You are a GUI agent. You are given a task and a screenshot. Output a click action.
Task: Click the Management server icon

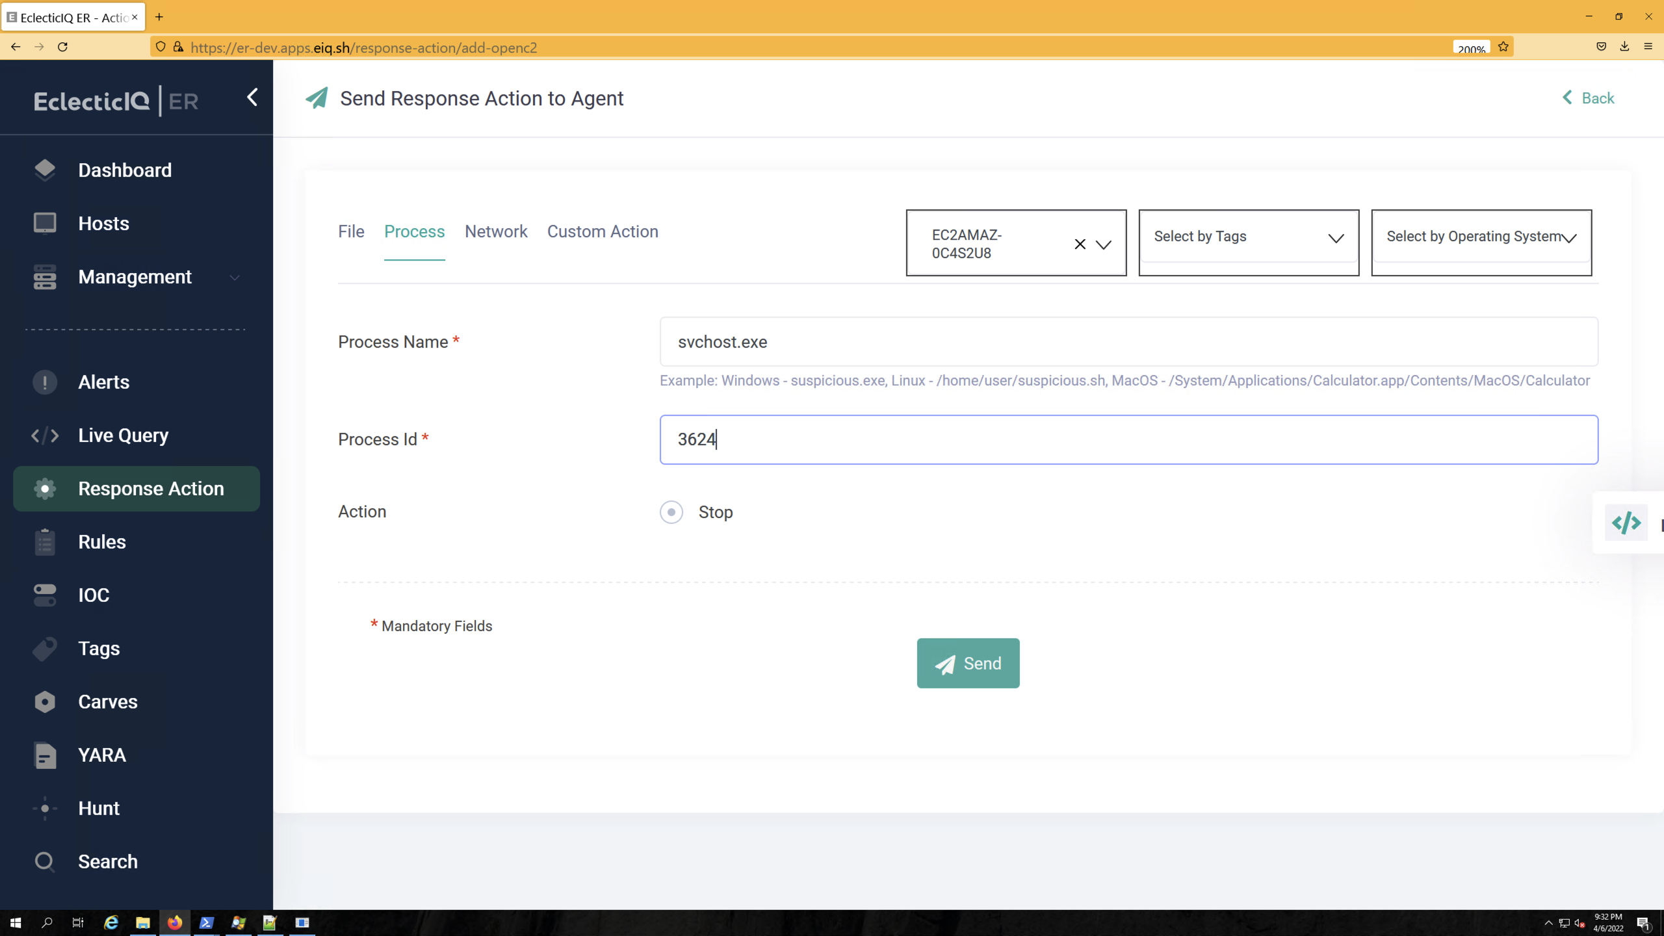(x=45, y=277)
